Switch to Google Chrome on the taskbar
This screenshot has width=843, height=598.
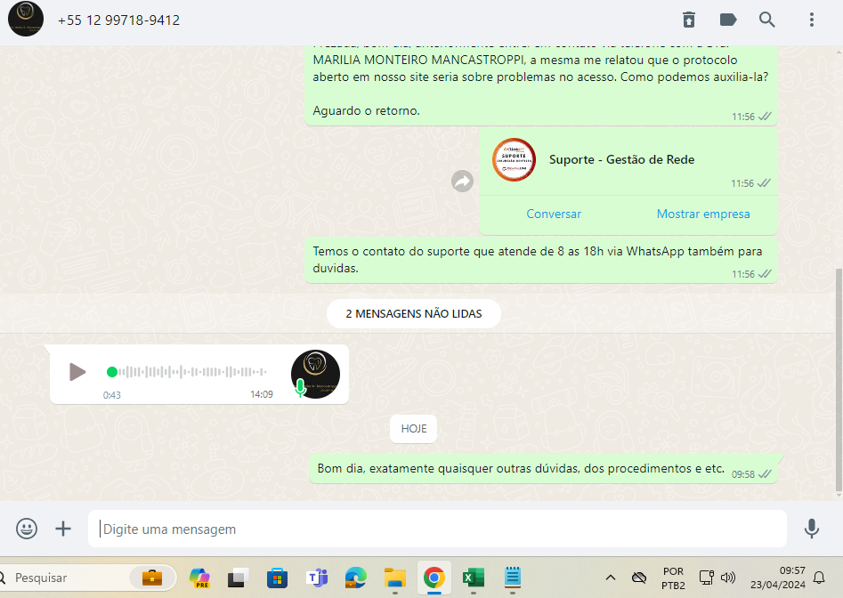click(434, 578)
